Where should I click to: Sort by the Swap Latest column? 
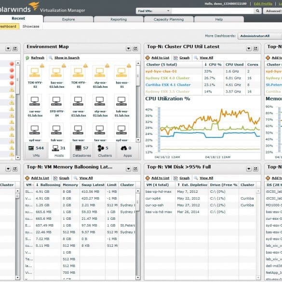(93, 185)
